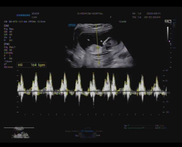This screenshot has width=182, height=147.
Task: Click the top velocity scale value 50
Action: (167, 70)
